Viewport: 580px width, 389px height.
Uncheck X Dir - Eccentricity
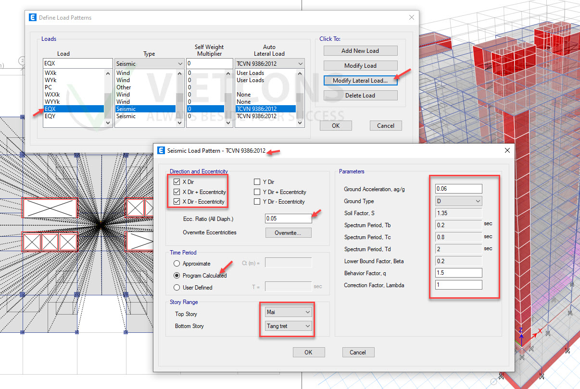click(177, 202)
